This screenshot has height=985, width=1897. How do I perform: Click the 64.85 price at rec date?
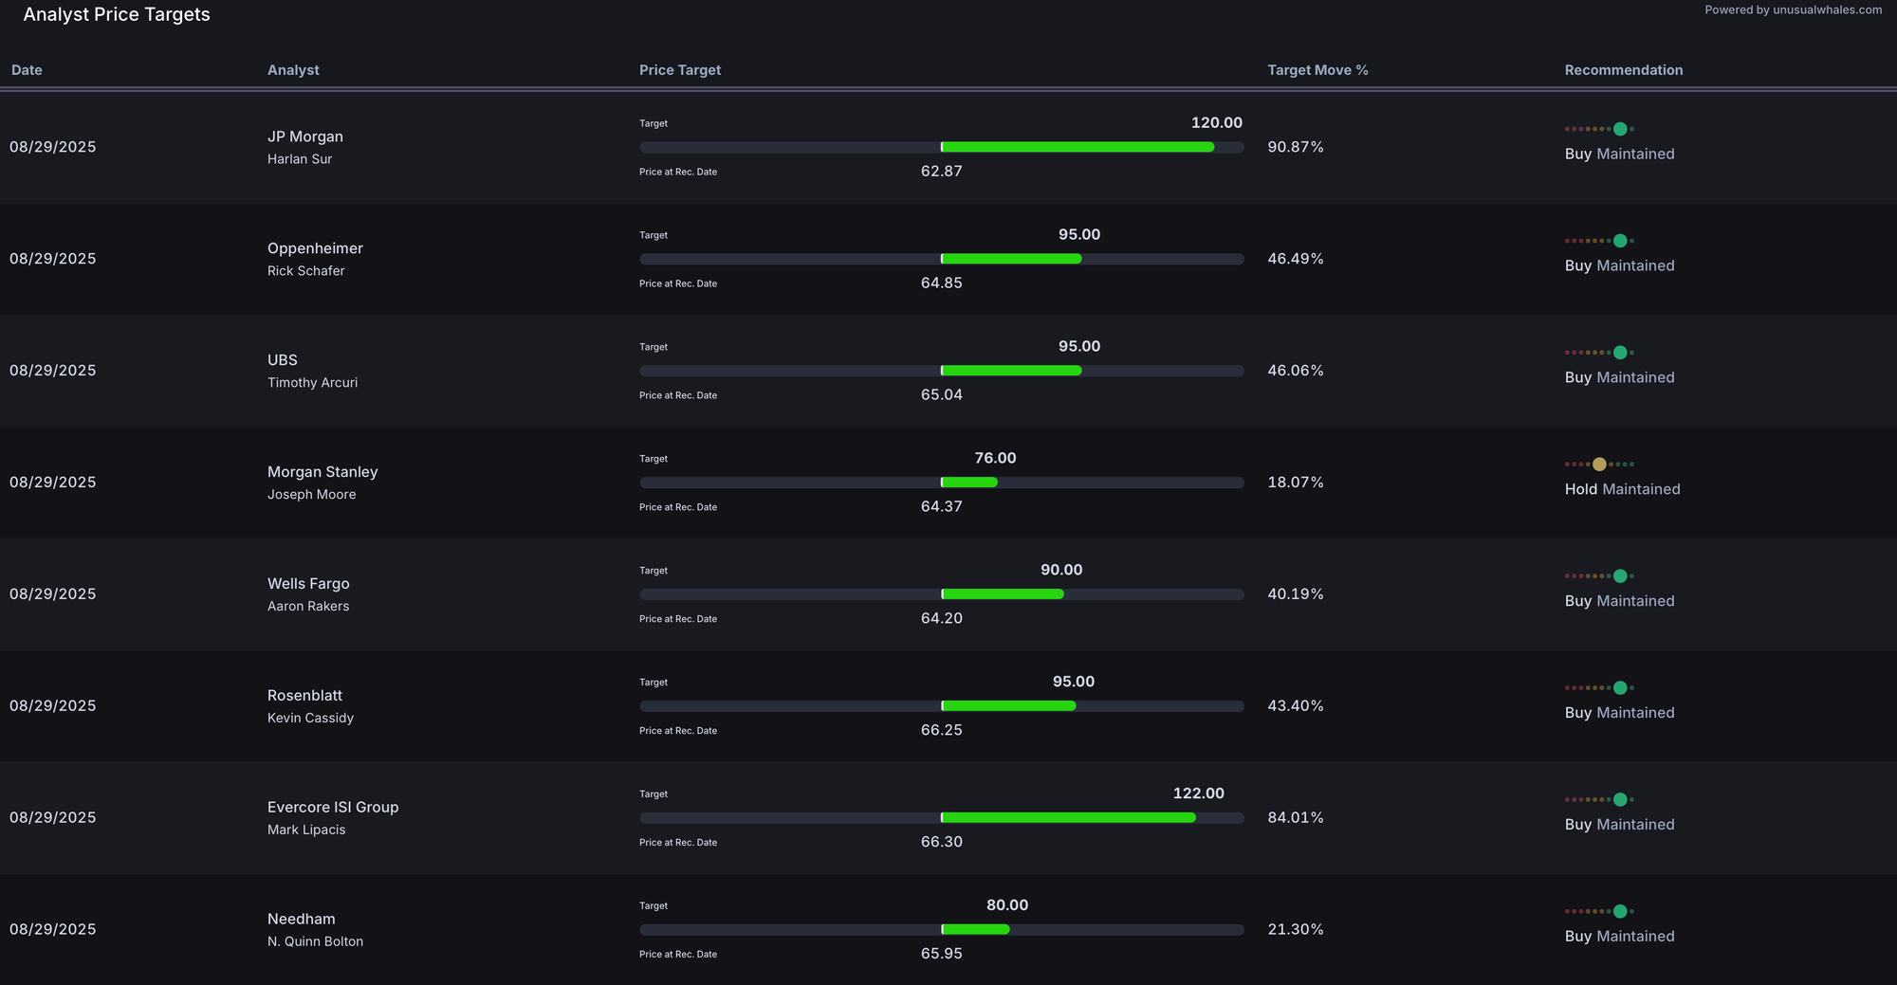(942, 283)
